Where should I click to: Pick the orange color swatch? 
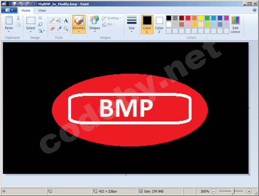click(194, 18)
